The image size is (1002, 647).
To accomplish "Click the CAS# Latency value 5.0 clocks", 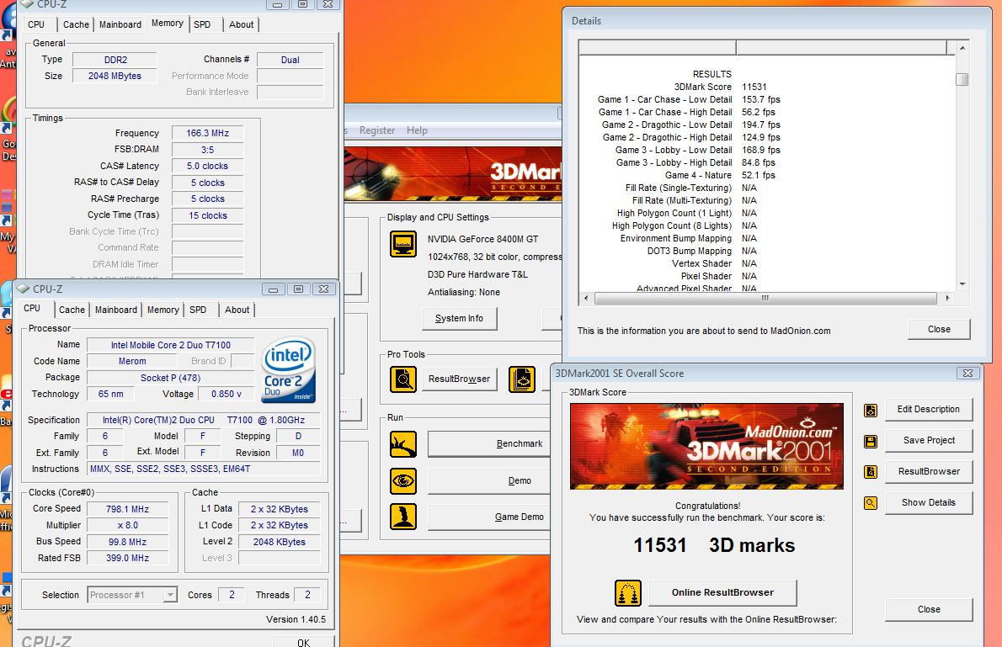I will [208, 166].
